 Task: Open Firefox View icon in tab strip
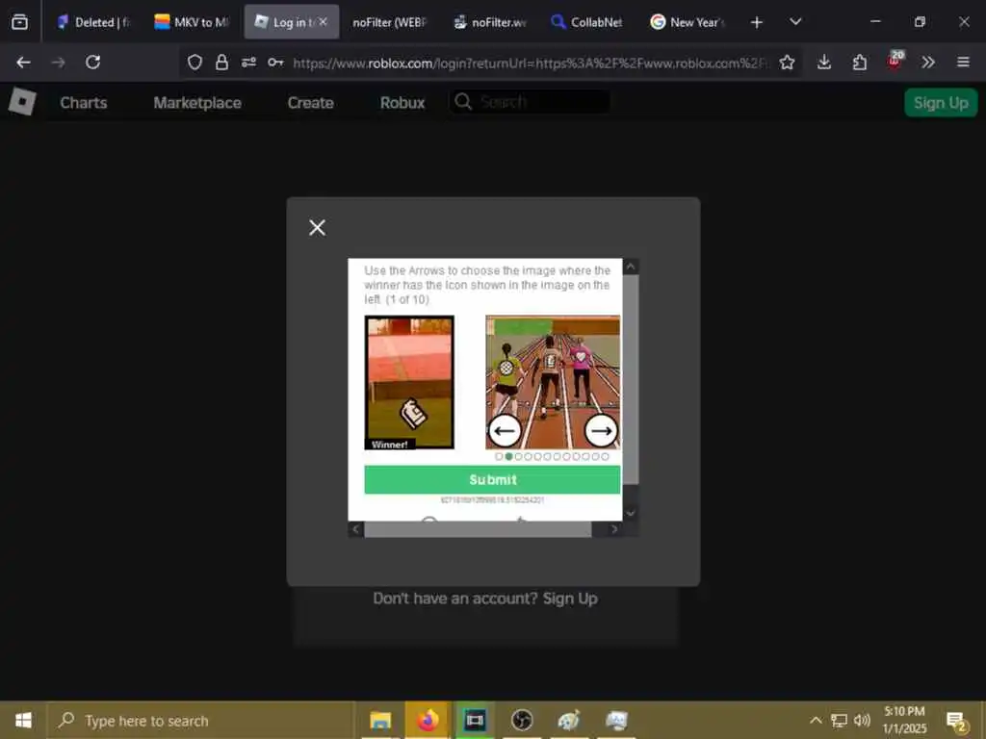[19, 22]
